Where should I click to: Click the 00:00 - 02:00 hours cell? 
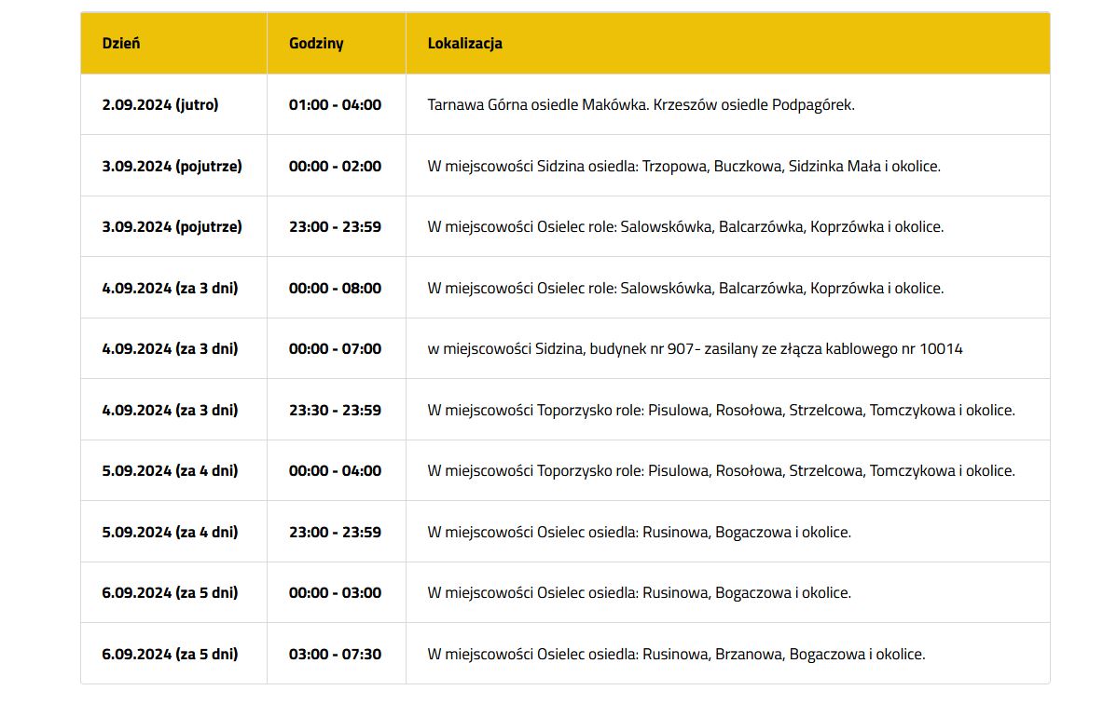[335, 166]
